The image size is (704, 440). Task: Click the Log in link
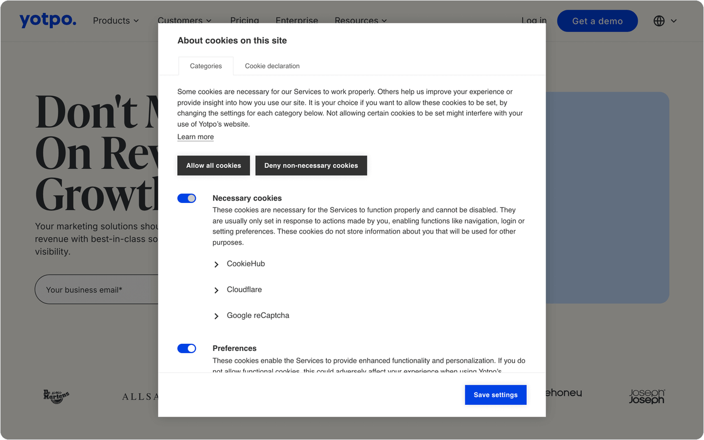534,21
